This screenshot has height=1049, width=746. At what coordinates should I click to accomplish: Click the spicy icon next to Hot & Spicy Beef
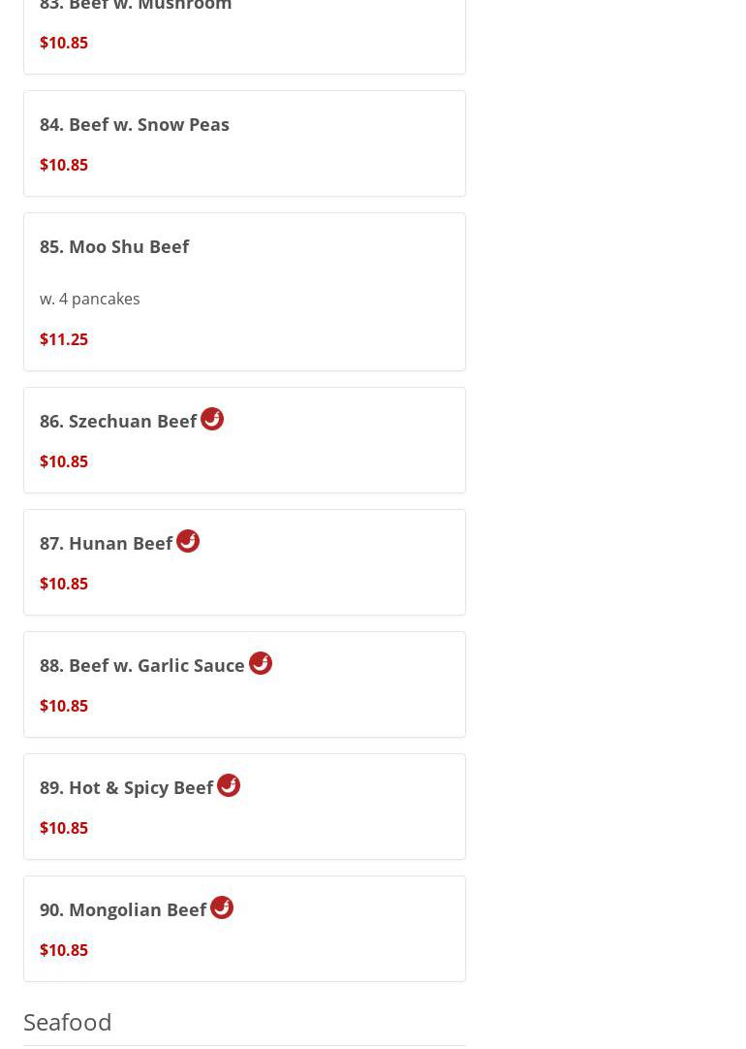point(229,785)
